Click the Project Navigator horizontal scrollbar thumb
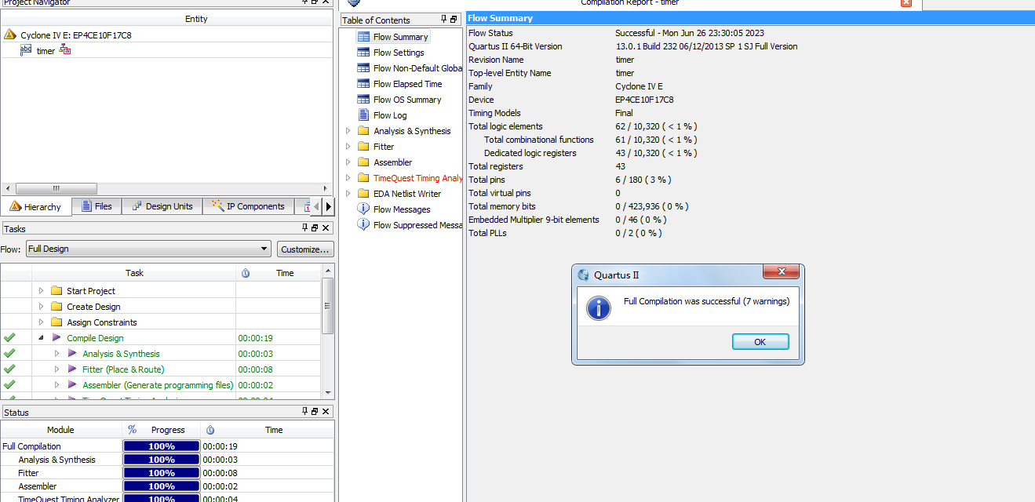 [x=56, y=188]
